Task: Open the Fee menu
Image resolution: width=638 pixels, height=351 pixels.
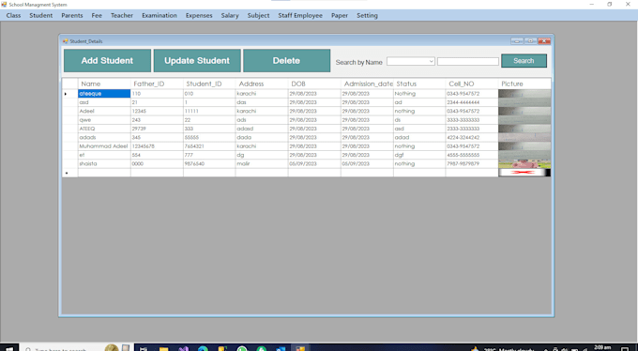Action: point(97,15)
